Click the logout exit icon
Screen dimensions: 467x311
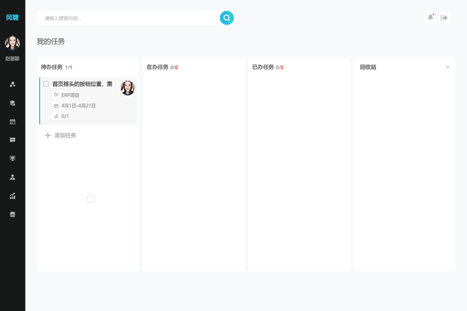pos(444,18)
